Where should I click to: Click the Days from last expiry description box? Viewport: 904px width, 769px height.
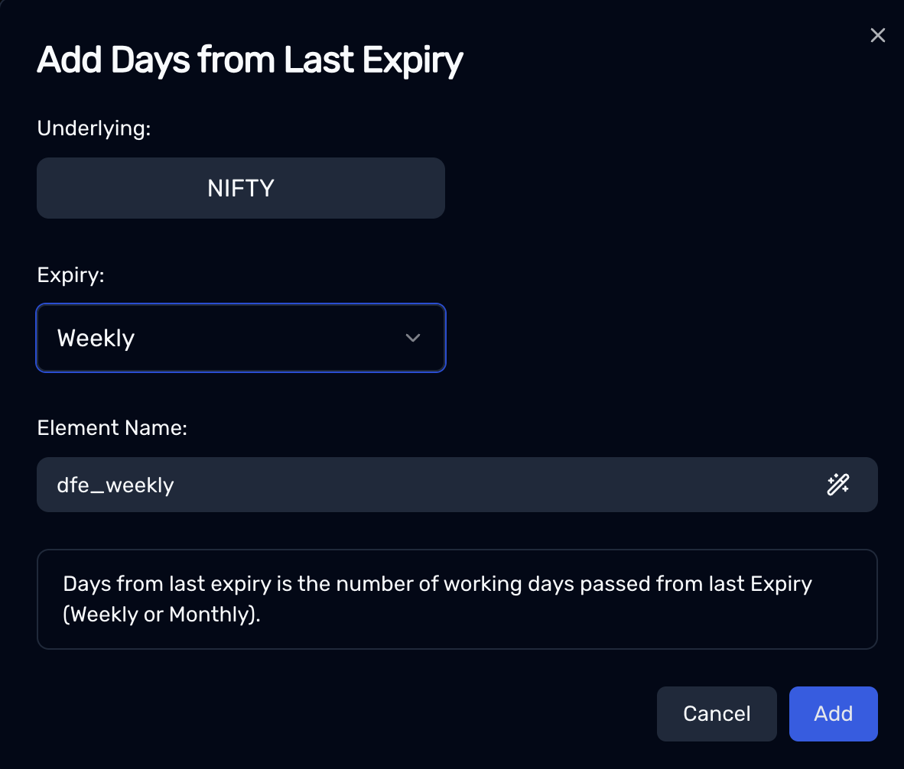coord(457,599)
